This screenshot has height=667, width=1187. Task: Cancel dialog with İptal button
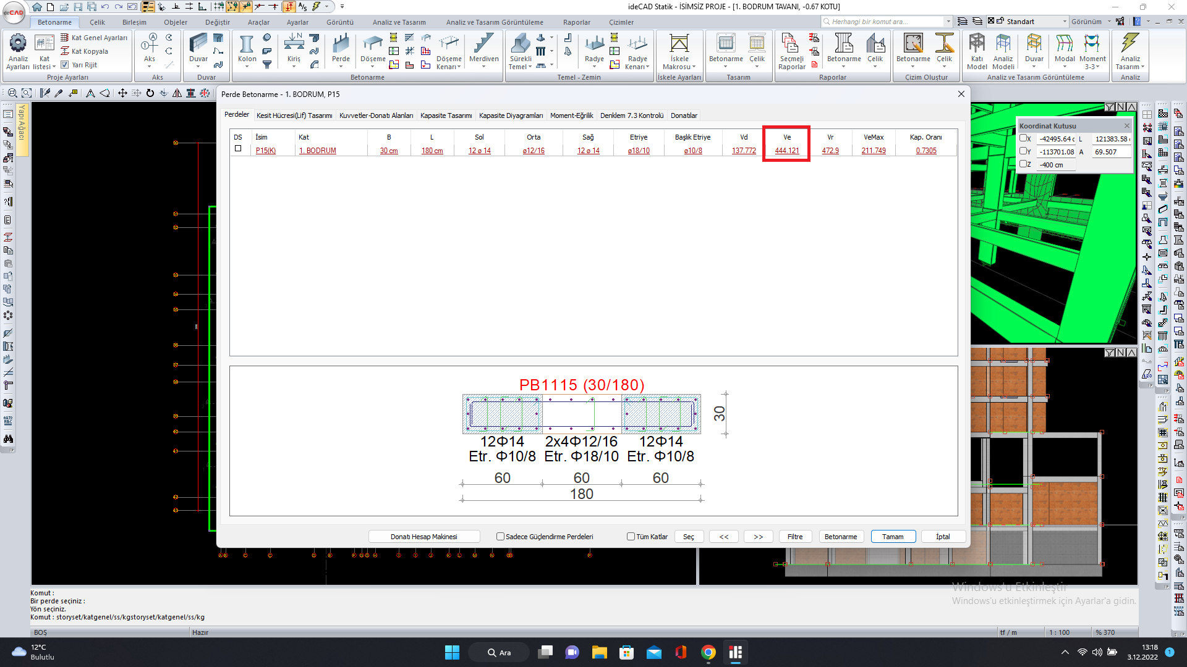click(x=943, y=537)
